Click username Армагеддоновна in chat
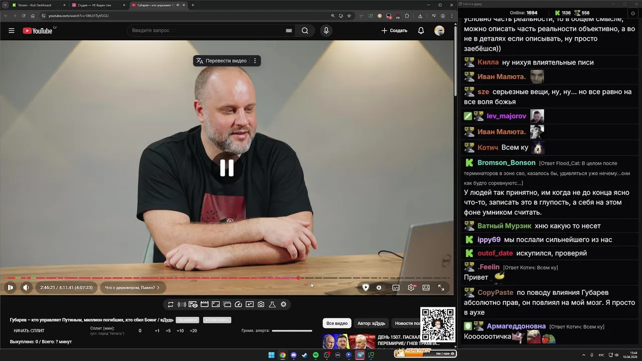This screenshot has width=642, height=361. tap(516, 326)
